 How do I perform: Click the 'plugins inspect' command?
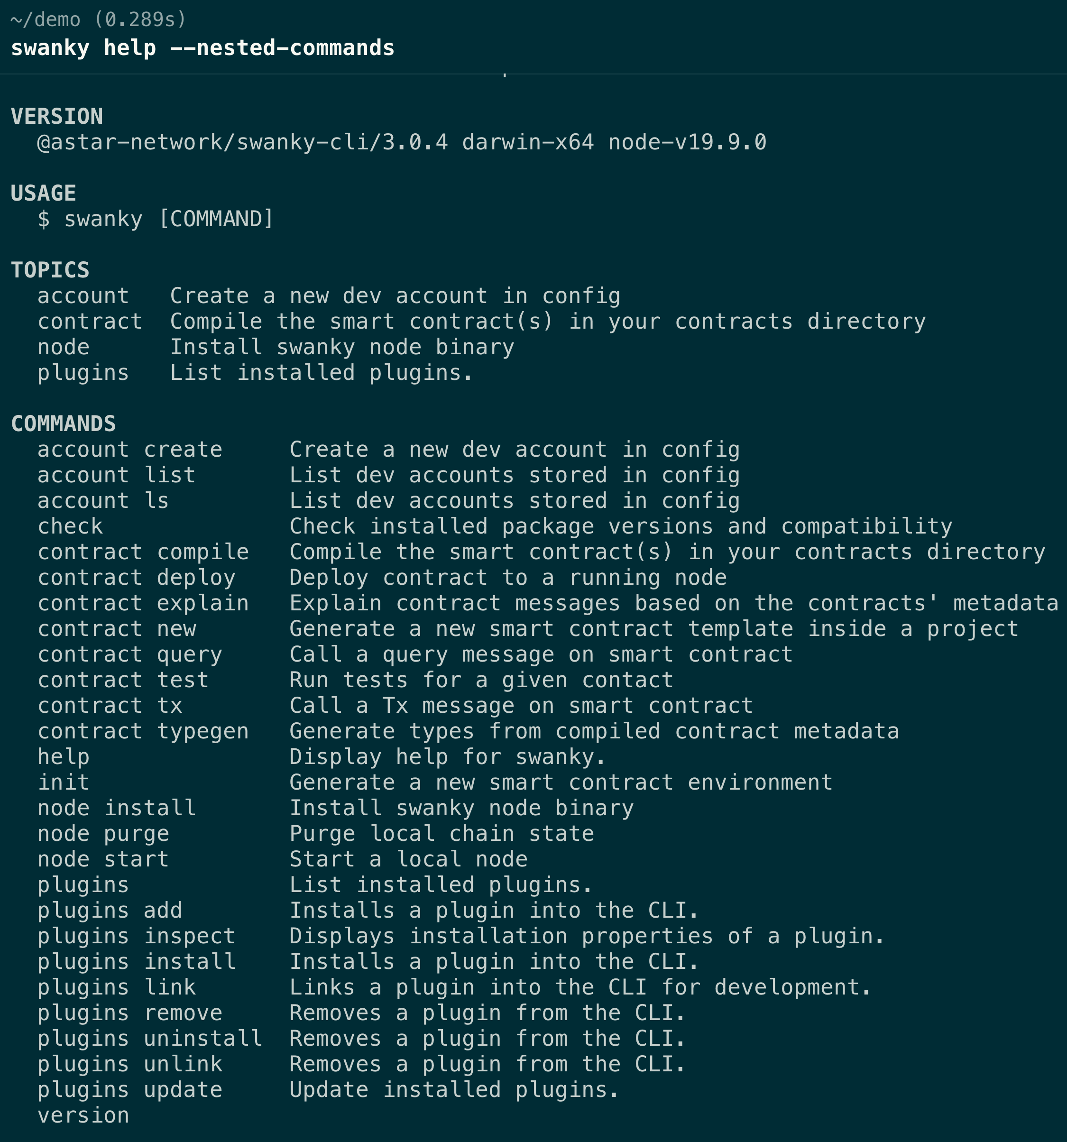pyautogui.click(x=137, y=936)
